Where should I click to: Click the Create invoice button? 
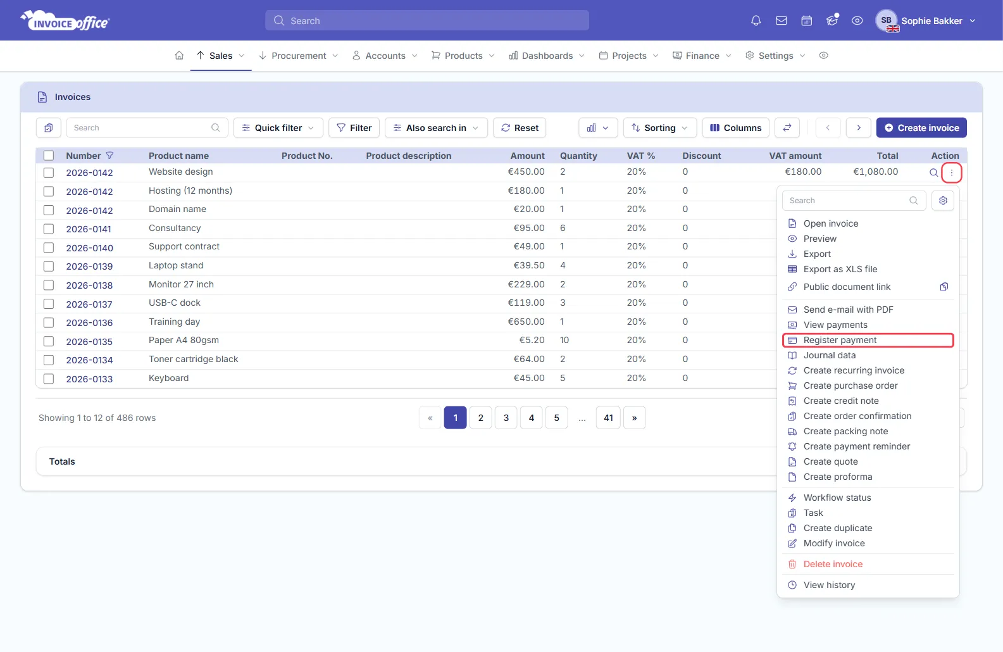(x=921, y=128)
